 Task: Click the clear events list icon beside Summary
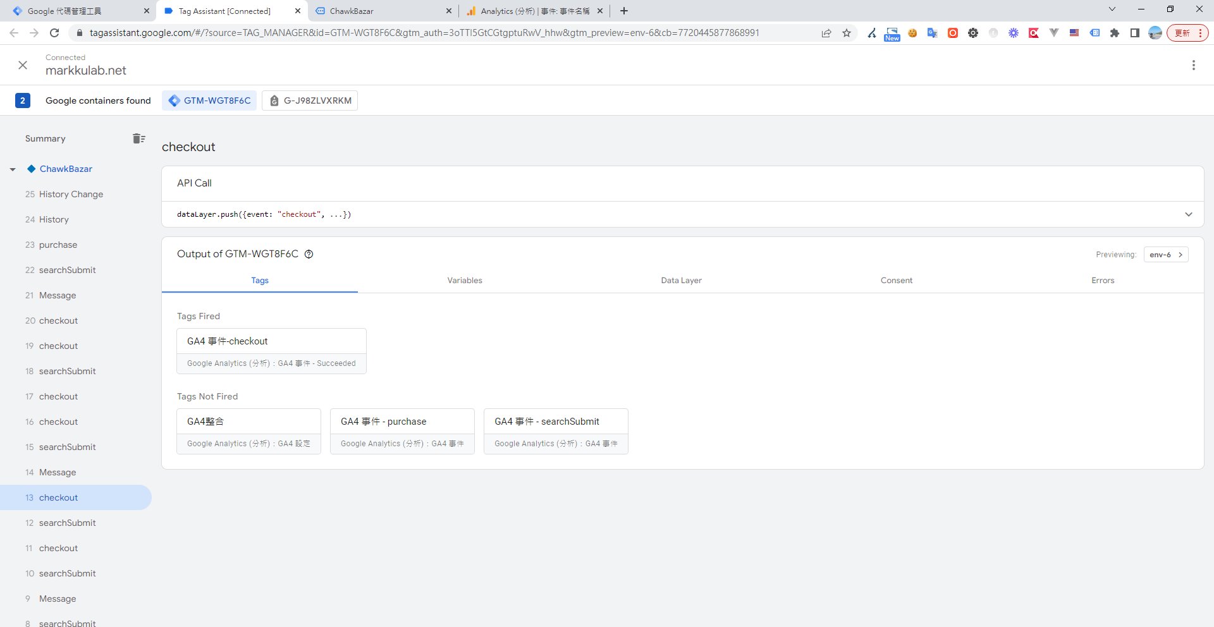coord(139,138)
